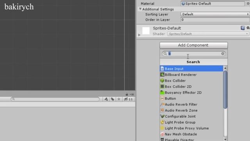Screen dimensions: 250x141
Task: Open the Shader dropdown Sprites/Default
Action: 208,34
